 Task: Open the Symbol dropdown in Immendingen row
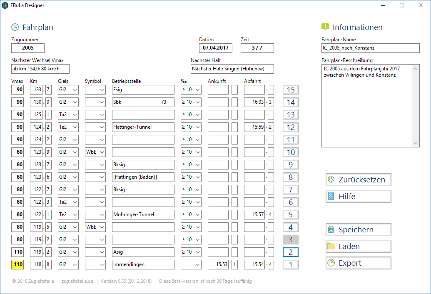pyautogui.click(x=102, y=264)
